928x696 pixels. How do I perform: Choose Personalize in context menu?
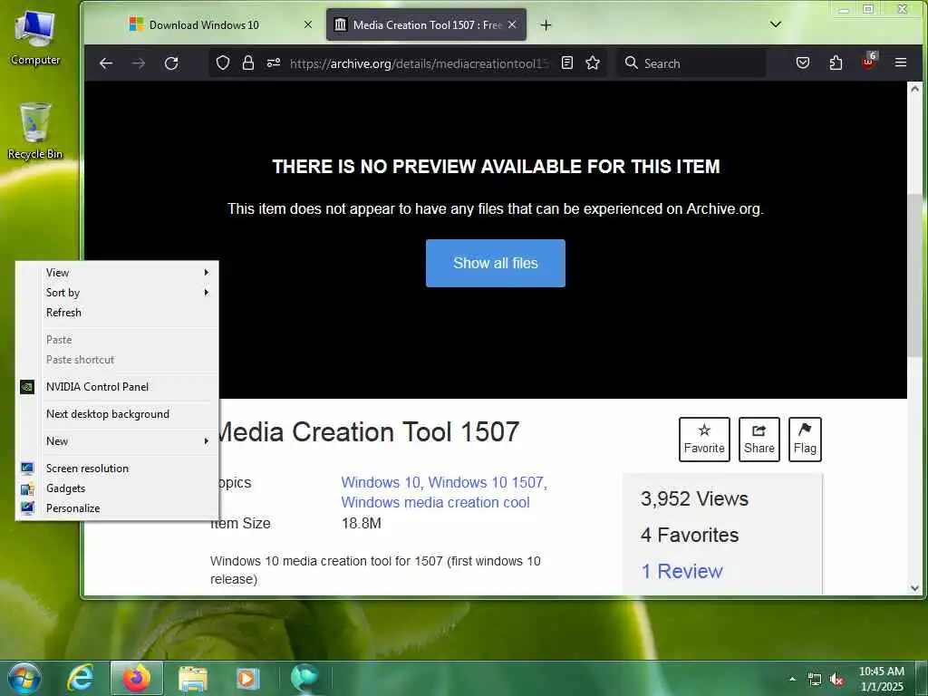pos(117,507)
